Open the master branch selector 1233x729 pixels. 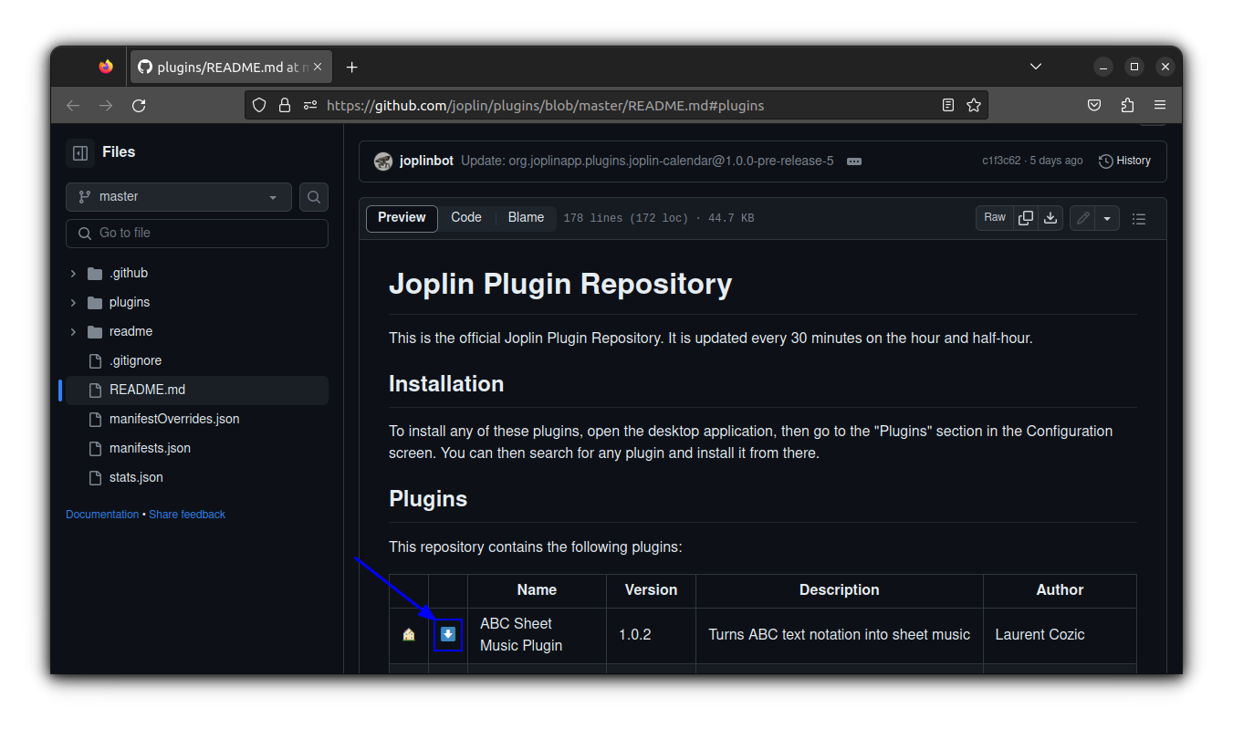[x=179, y=196]
